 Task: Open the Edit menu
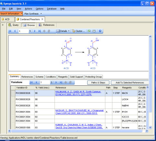point(11,9)
